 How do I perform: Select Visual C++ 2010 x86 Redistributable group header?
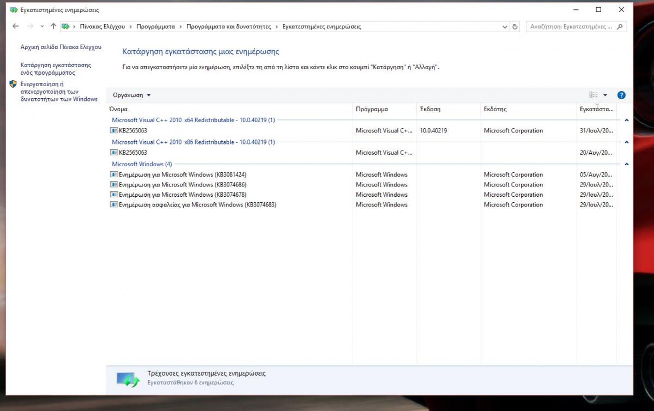click(x=193, y=142)
